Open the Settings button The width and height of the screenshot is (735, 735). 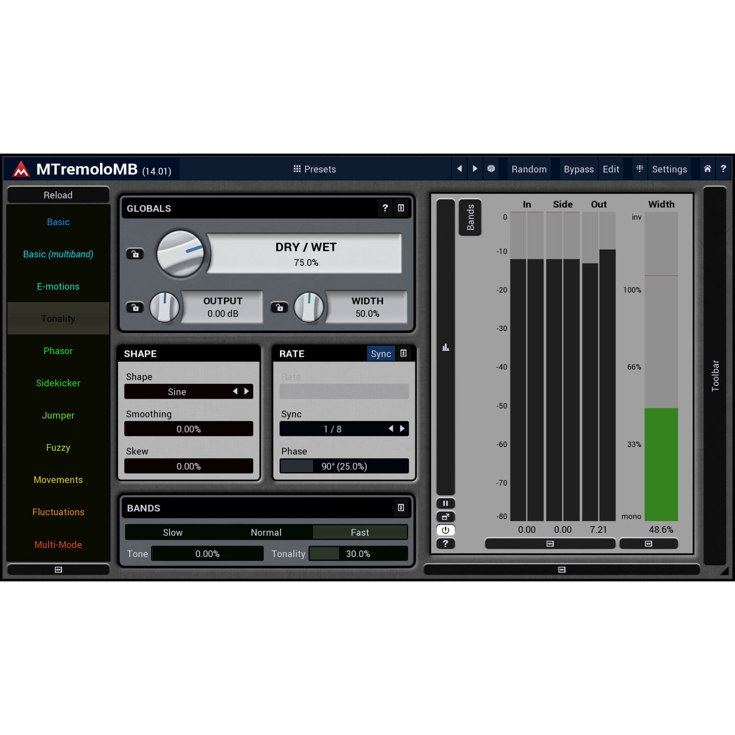670,169
